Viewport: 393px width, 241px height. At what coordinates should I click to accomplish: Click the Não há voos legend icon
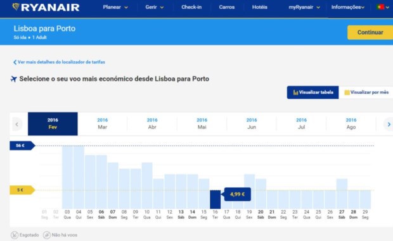point(47,235)
